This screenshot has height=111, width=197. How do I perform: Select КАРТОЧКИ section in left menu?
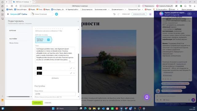coord(13,31)
